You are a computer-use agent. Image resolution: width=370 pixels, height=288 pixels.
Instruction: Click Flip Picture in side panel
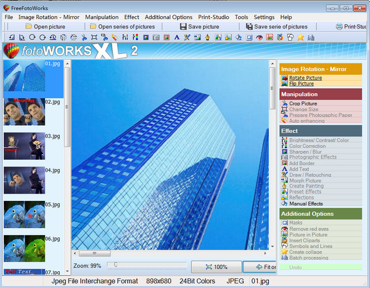click(x=303, y=84)
